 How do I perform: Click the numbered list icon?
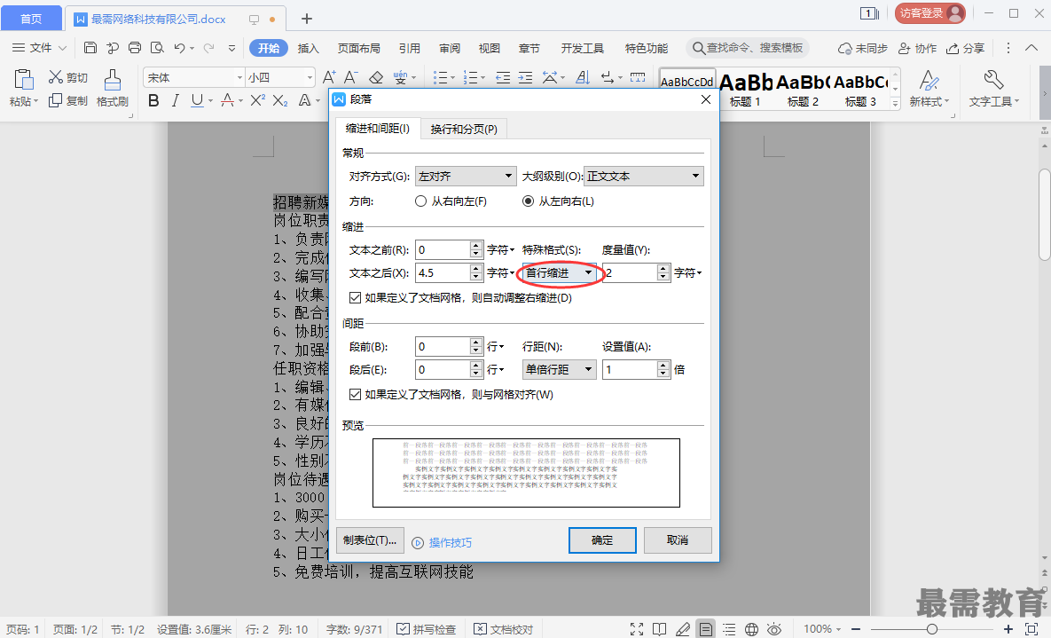pyautogui.click(x=471, y=77)
